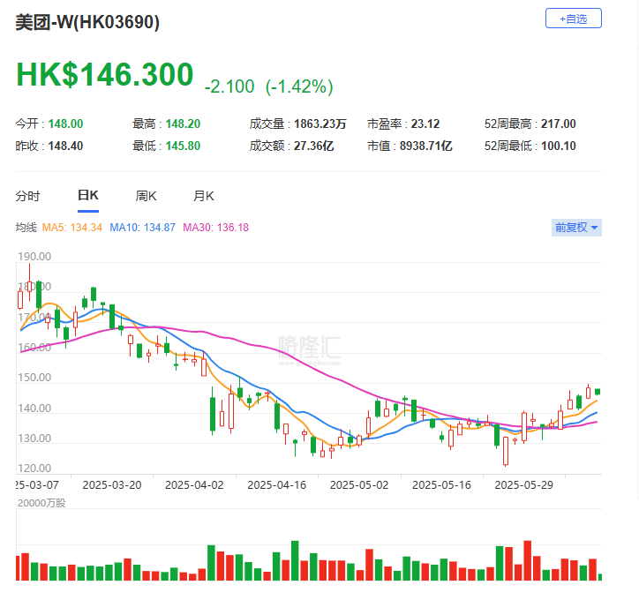
Task: Click the 2025-05-29 date axis label
Action: [x=523, y=485]
